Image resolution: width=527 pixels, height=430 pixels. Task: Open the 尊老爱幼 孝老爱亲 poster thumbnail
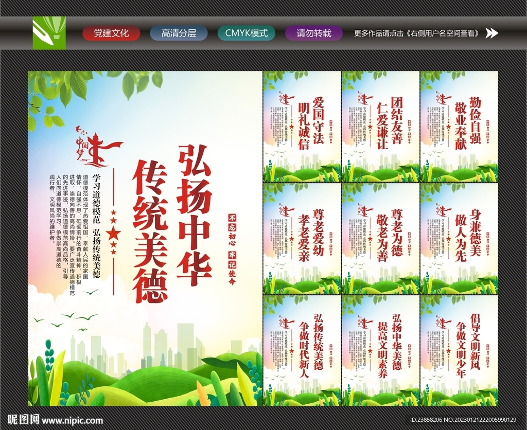(x=302, y=239)
